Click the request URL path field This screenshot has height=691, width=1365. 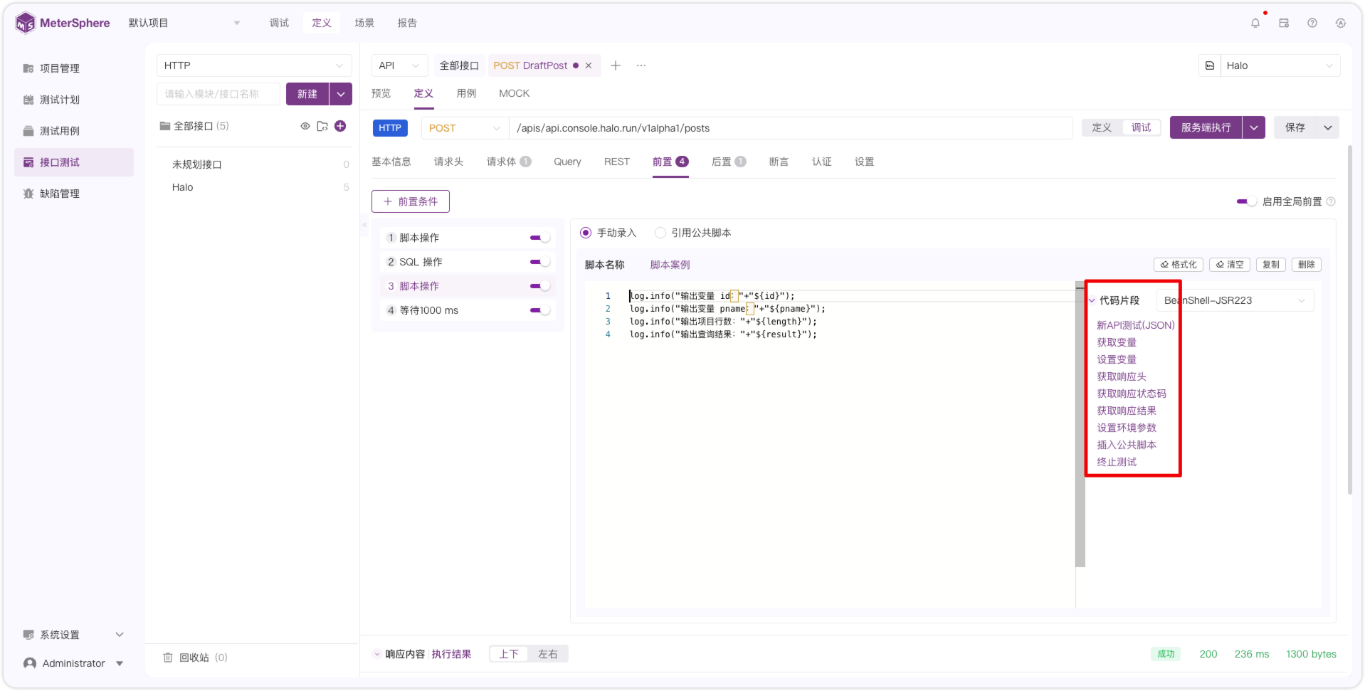[x=790, y=128]
